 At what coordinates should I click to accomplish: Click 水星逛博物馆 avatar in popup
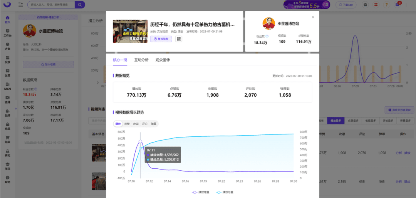coord(269,23)
